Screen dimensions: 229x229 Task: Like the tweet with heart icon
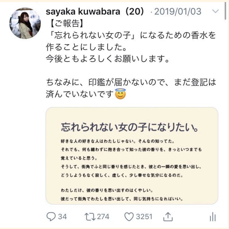(129, 217)
